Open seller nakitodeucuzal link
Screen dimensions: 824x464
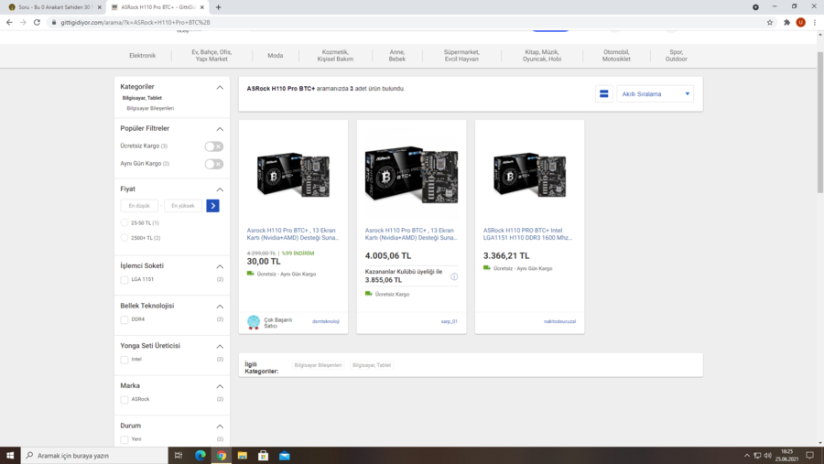point(559,321)
